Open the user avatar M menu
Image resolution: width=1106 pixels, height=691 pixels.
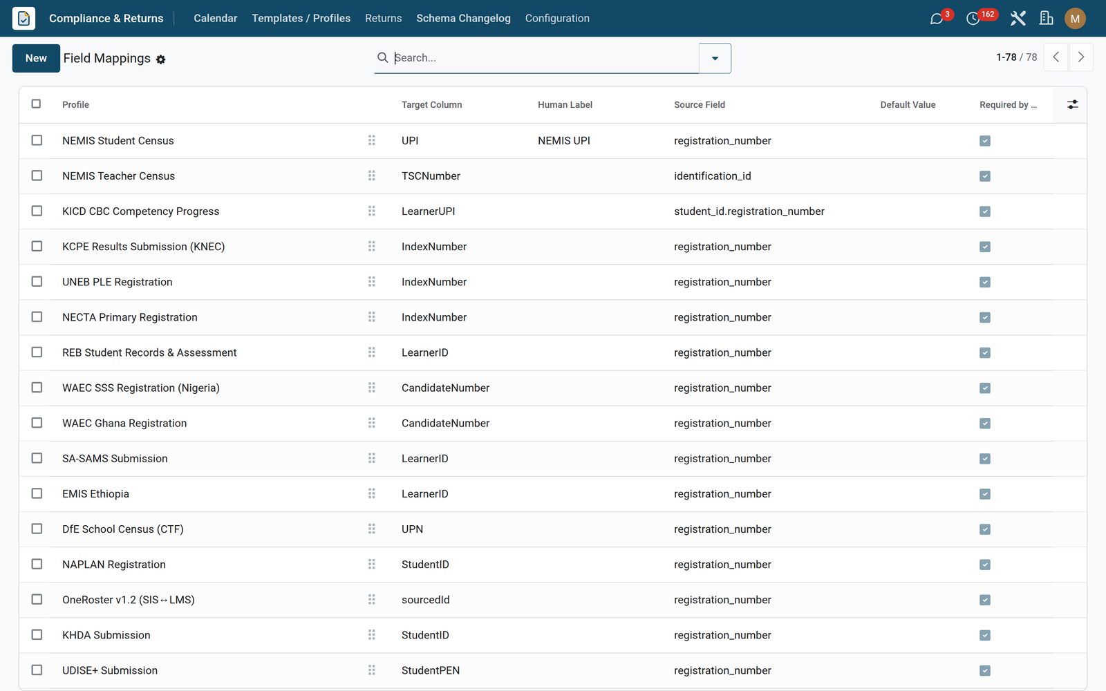coord(1075,19)
